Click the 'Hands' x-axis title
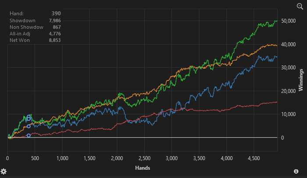307x178 pixels. 143,168
